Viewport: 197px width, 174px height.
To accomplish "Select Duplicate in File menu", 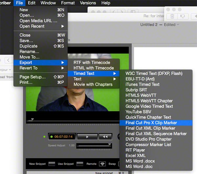I will [x=41, y=46].
